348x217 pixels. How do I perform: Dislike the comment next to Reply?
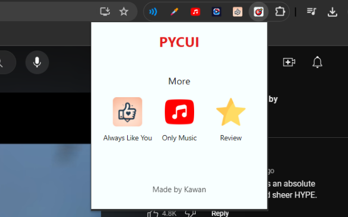(190, 214)
